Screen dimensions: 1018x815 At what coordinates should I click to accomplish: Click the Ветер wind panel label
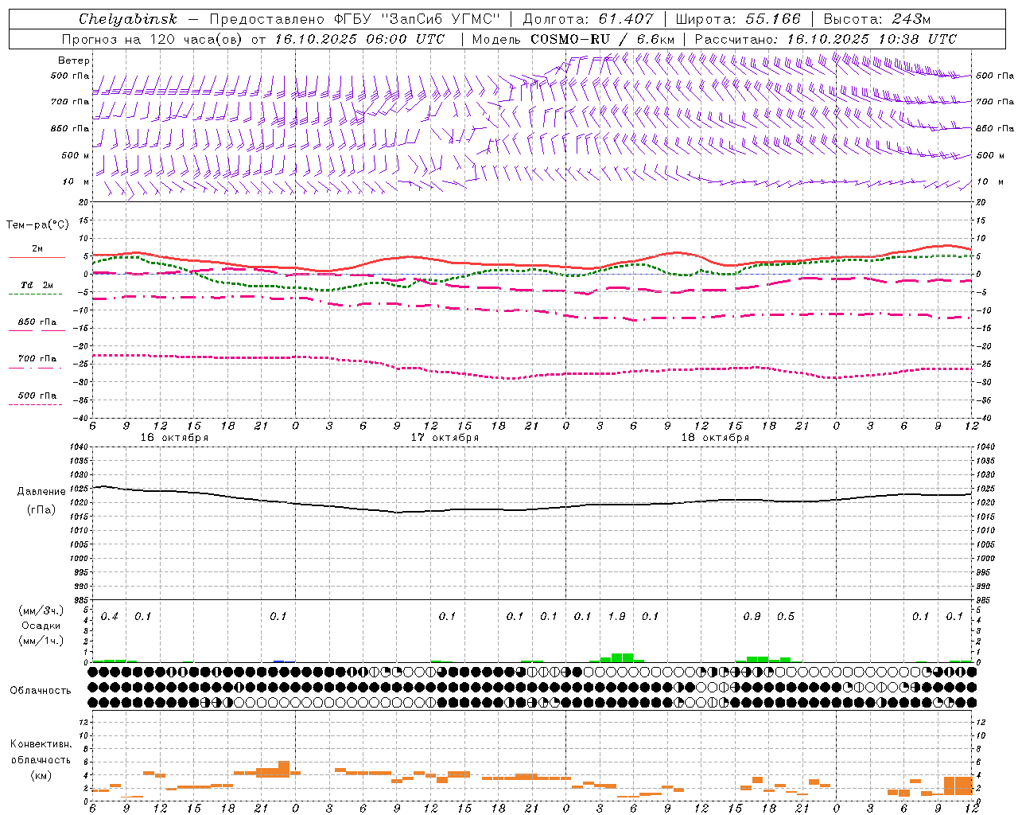tap(74, 60)
